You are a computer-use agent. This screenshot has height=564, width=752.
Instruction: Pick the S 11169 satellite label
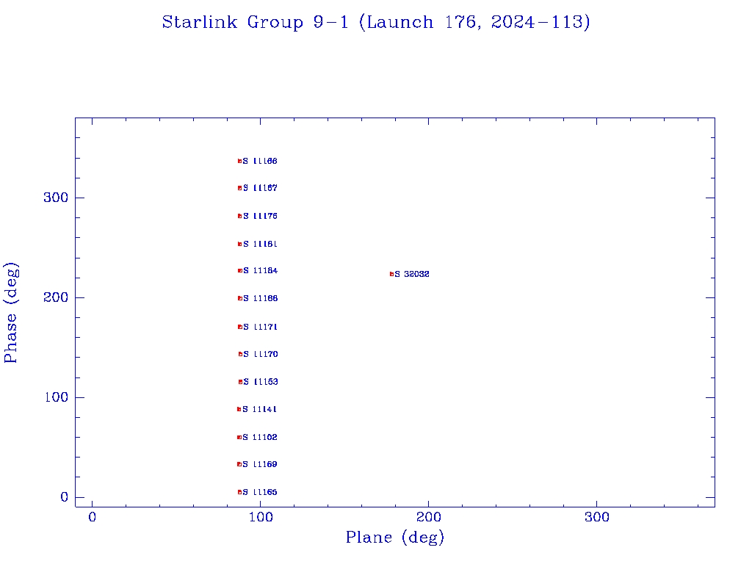pos(260,464)
